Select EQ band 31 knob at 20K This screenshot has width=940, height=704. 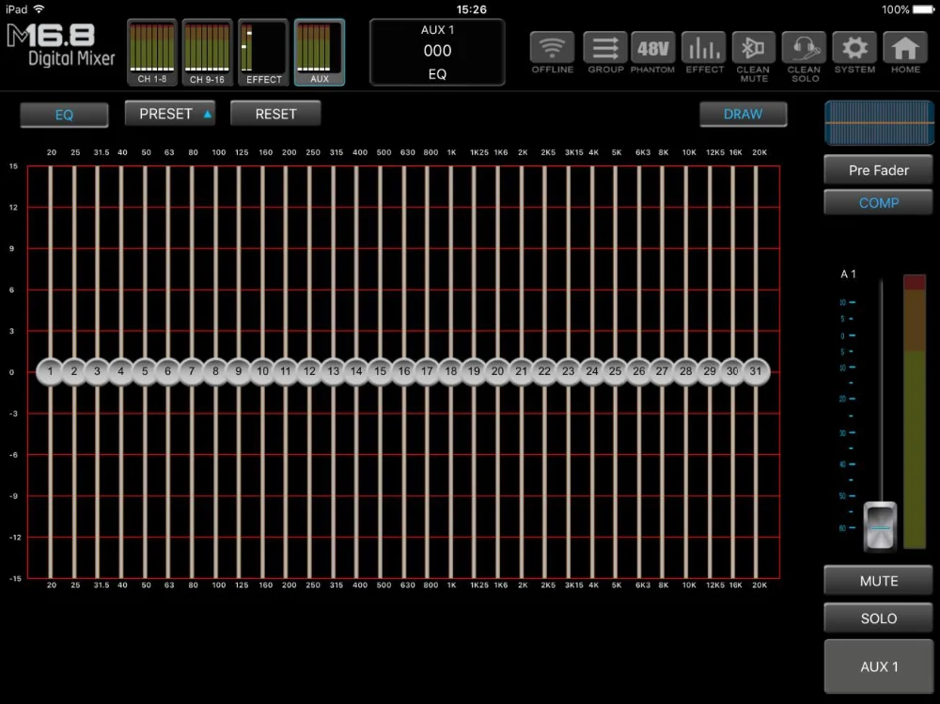click(756, 371)
